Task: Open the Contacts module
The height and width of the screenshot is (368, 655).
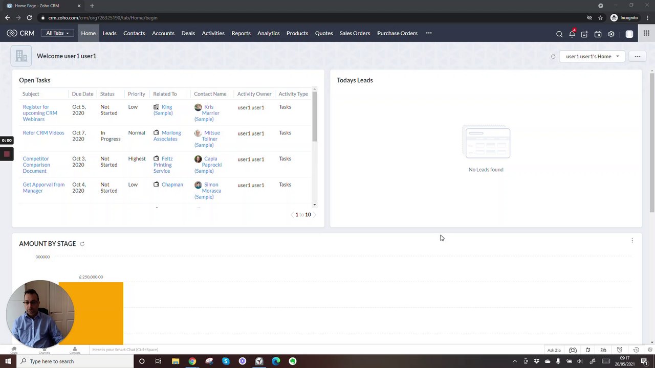Action: [134, 33]
